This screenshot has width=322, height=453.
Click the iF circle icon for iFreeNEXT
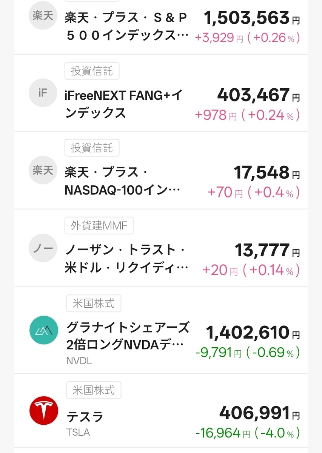(x=43, y=93)
